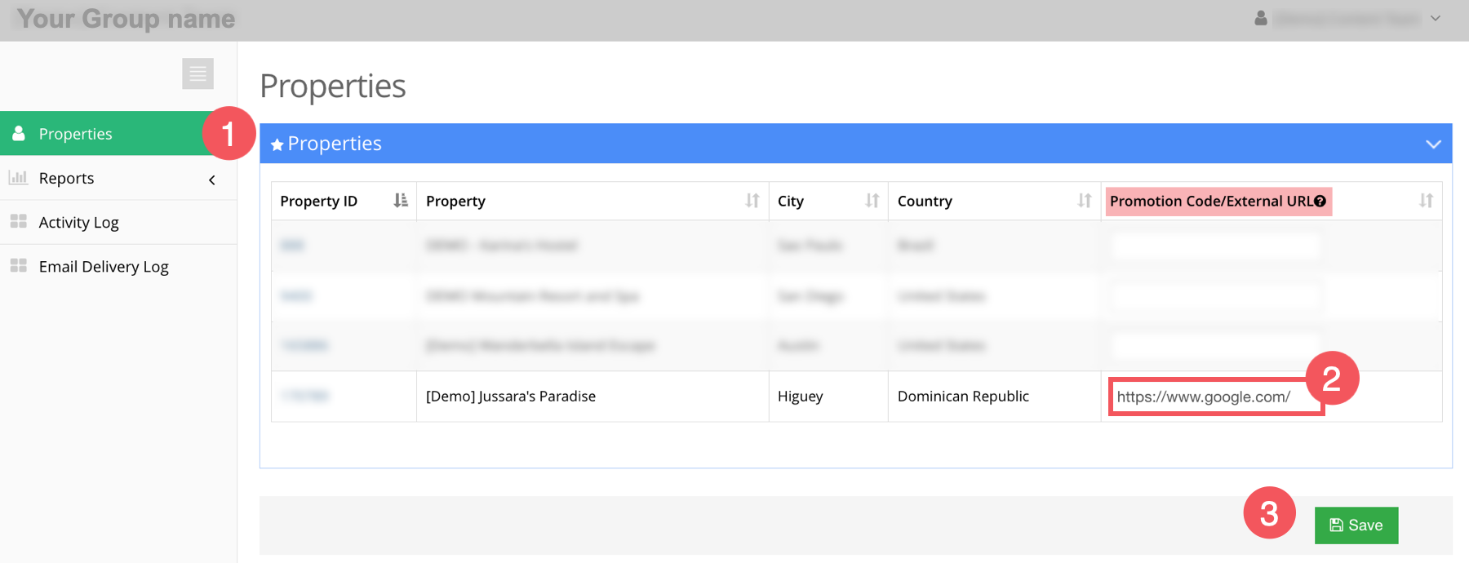Open Properties in the sidebar

(75, 134)
